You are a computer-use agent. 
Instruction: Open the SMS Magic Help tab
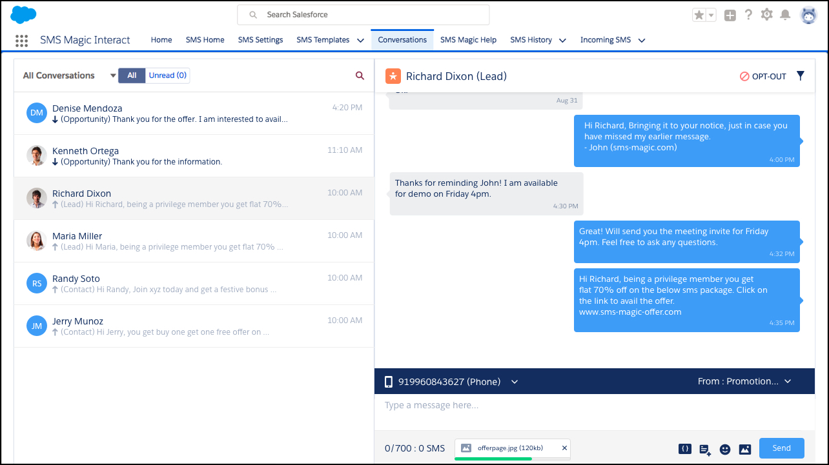click(468, 40)
